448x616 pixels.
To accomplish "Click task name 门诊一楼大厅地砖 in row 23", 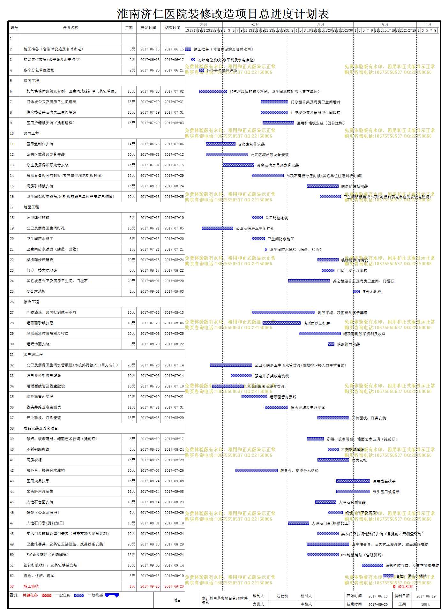I will point(42,270).
